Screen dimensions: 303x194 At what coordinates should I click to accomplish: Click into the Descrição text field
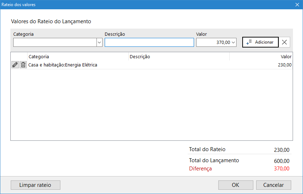point(149,43)
